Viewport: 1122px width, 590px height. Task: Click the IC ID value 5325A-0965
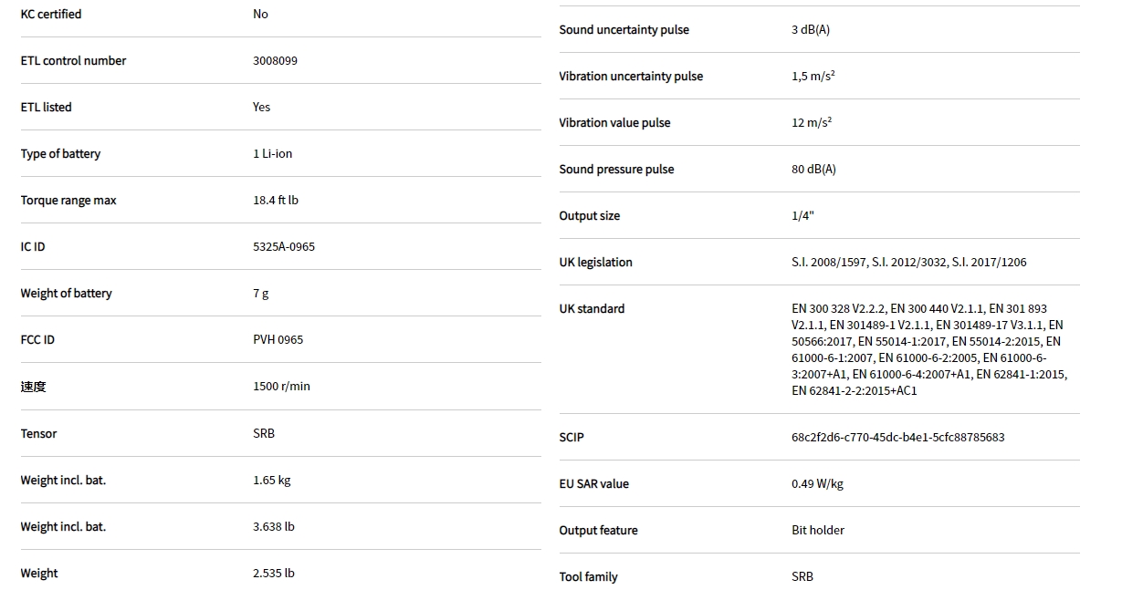284,247
